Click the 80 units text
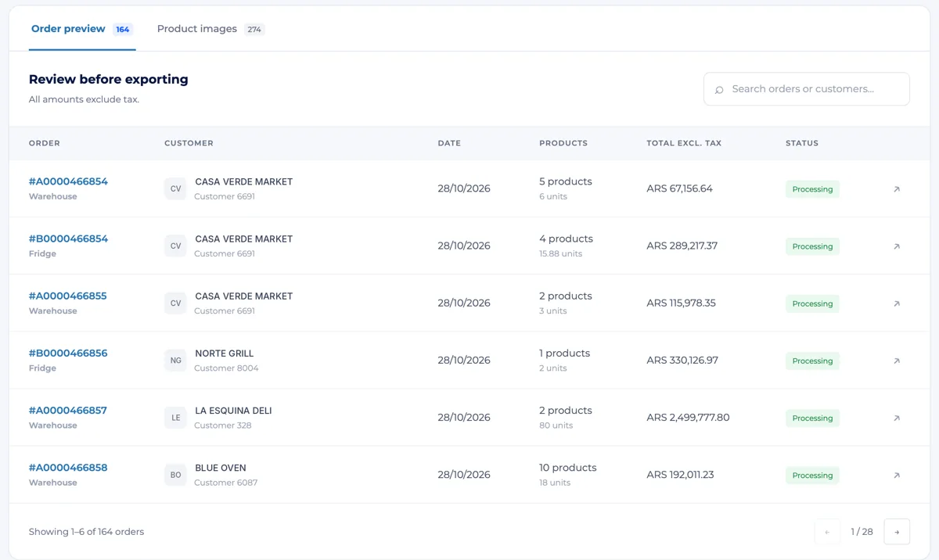This screenshot has width=939, height=560. pos(556,425)
